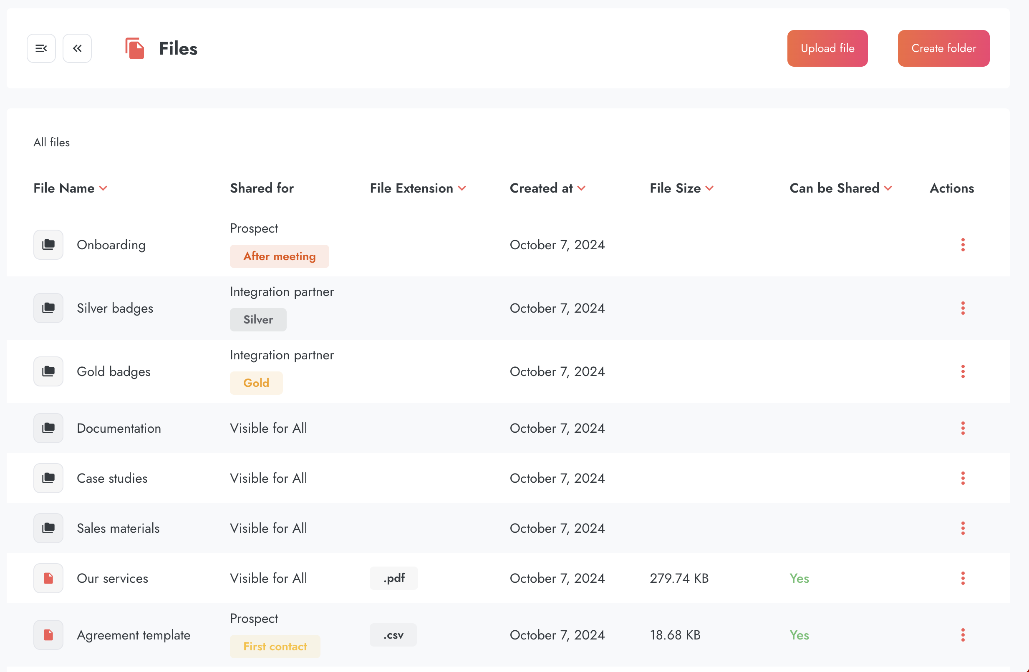Toggle the sidebar menu collapse icon
Image resolution: width=1029 pixels, height=672 pixels.
[x=41, y=48]
